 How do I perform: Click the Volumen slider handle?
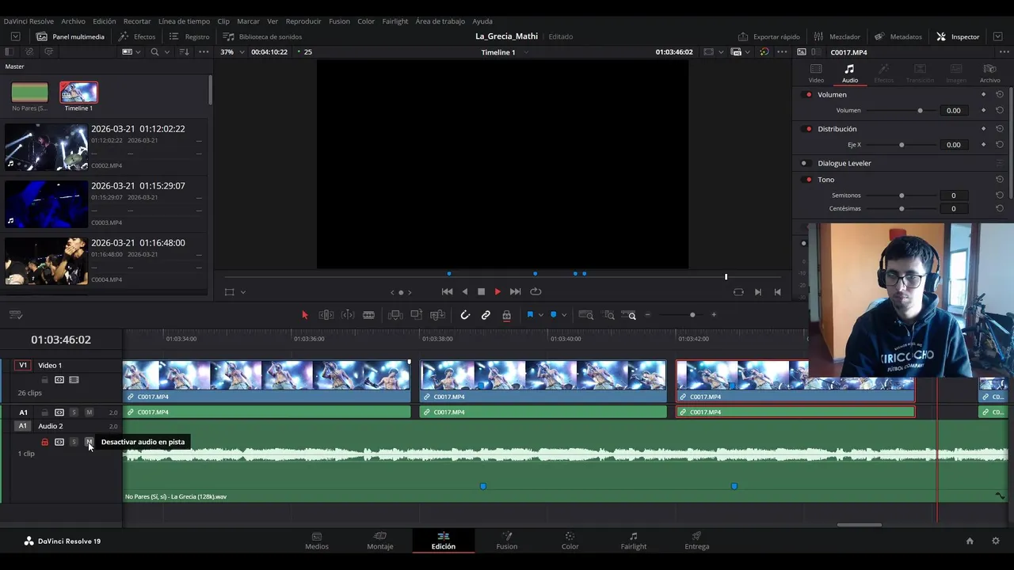click(x=920, y=111)
